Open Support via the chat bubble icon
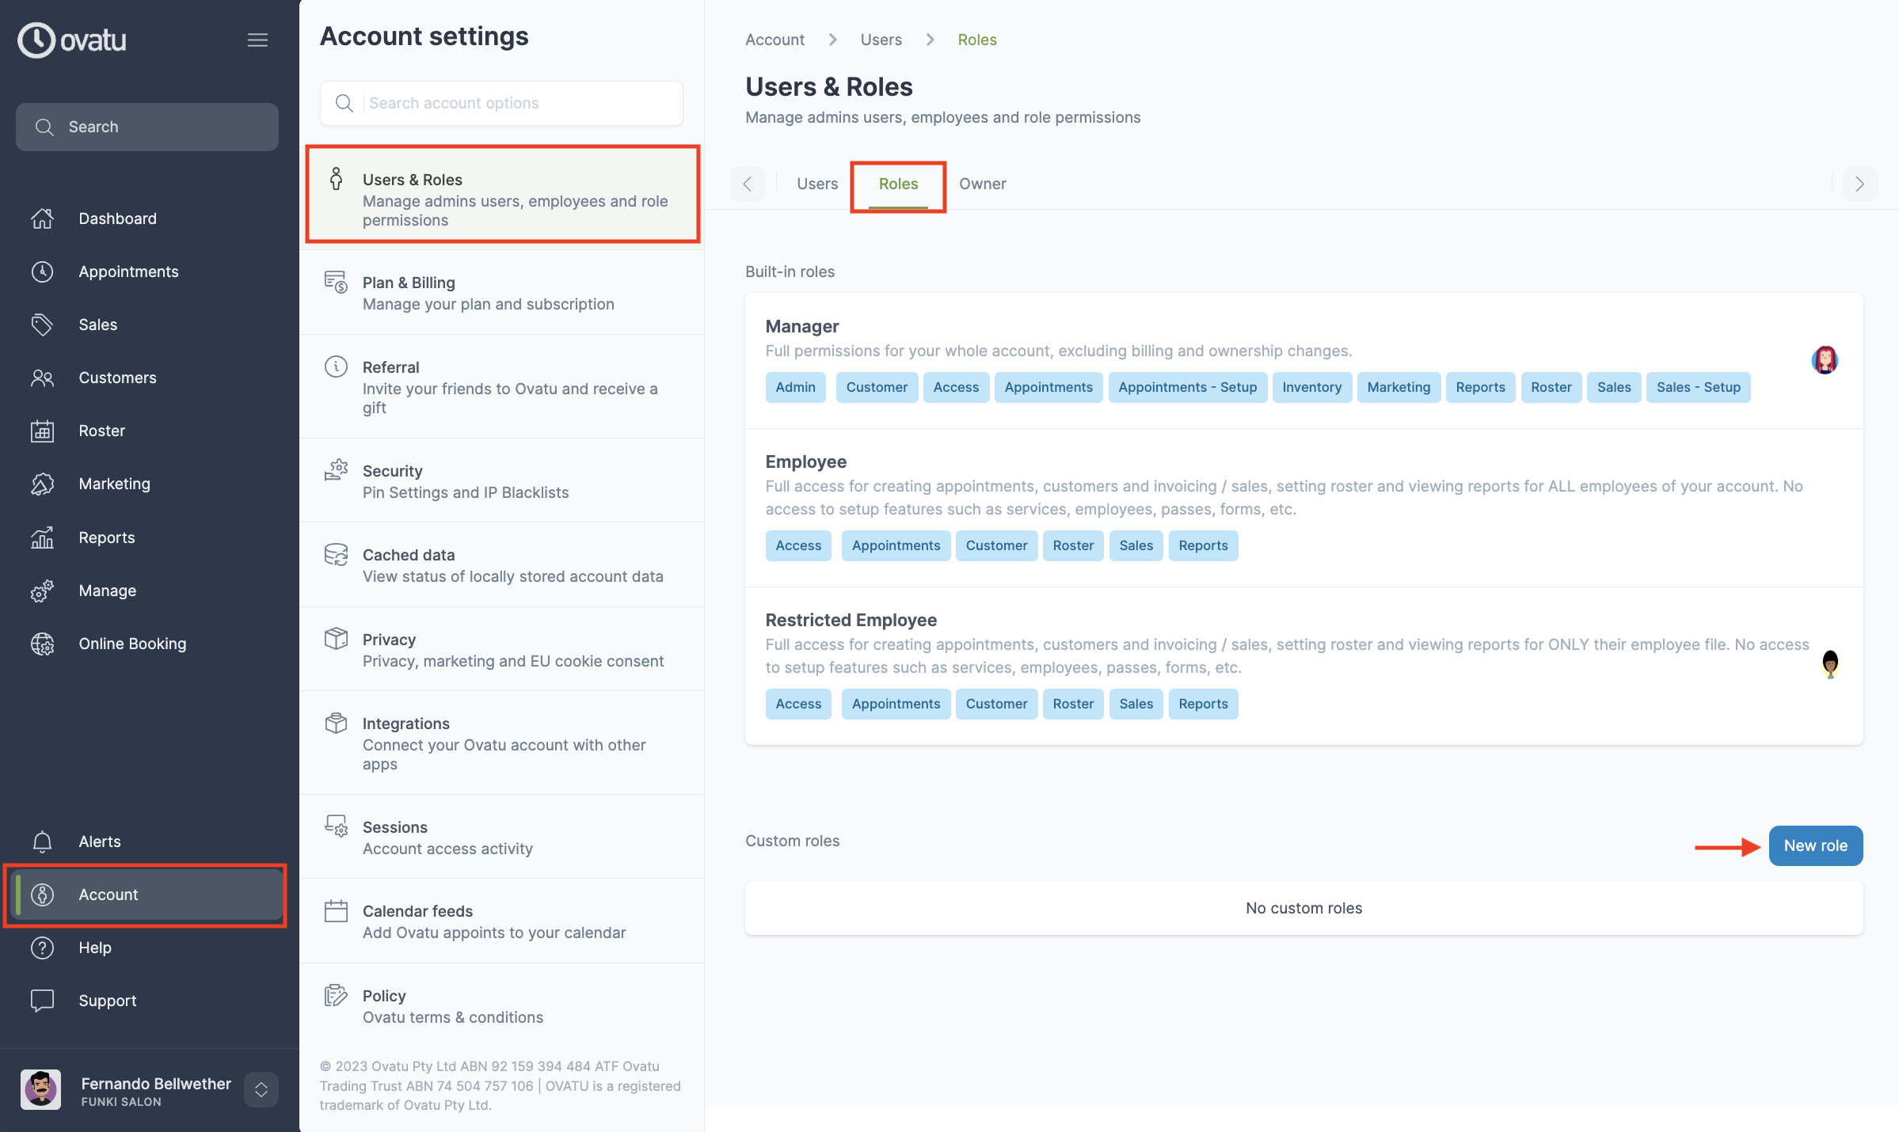The image size is (1899, 1132). click(x=42, y=1001)
